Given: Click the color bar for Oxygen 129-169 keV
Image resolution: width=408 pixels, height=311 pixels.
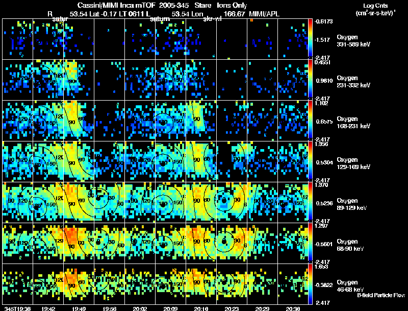Looking at the screenshot, I should [x=310, y=161].
